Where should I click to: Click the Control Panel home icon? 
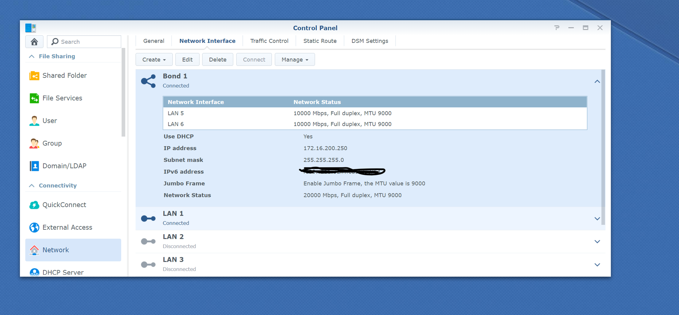[34, 41]
